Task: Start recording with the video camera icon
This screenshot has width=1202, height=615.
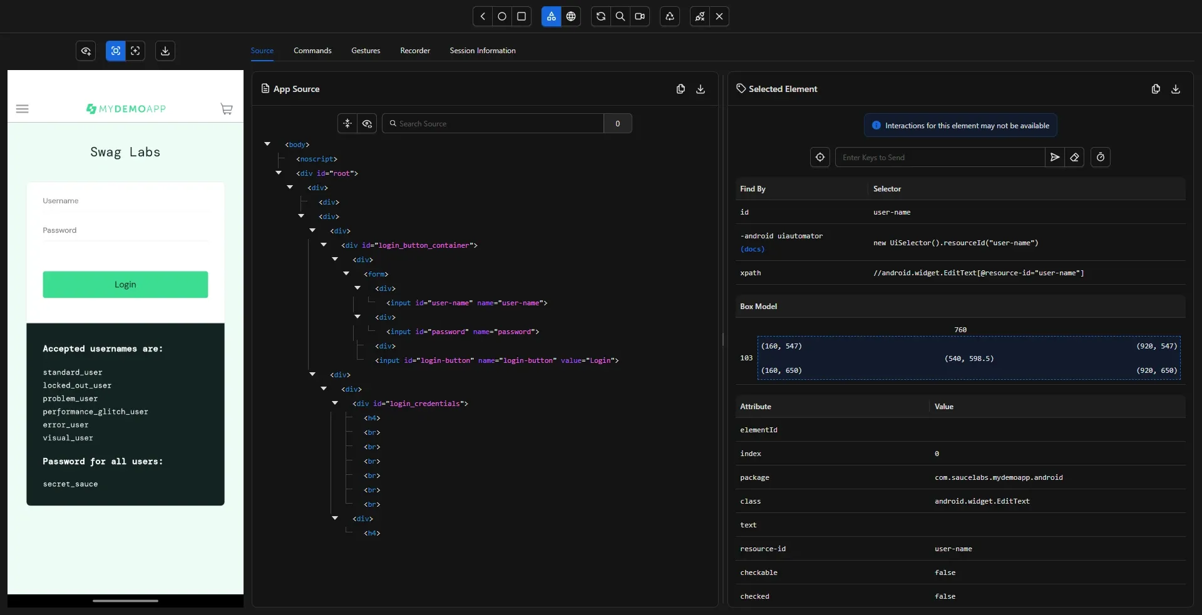Action: 640,16
